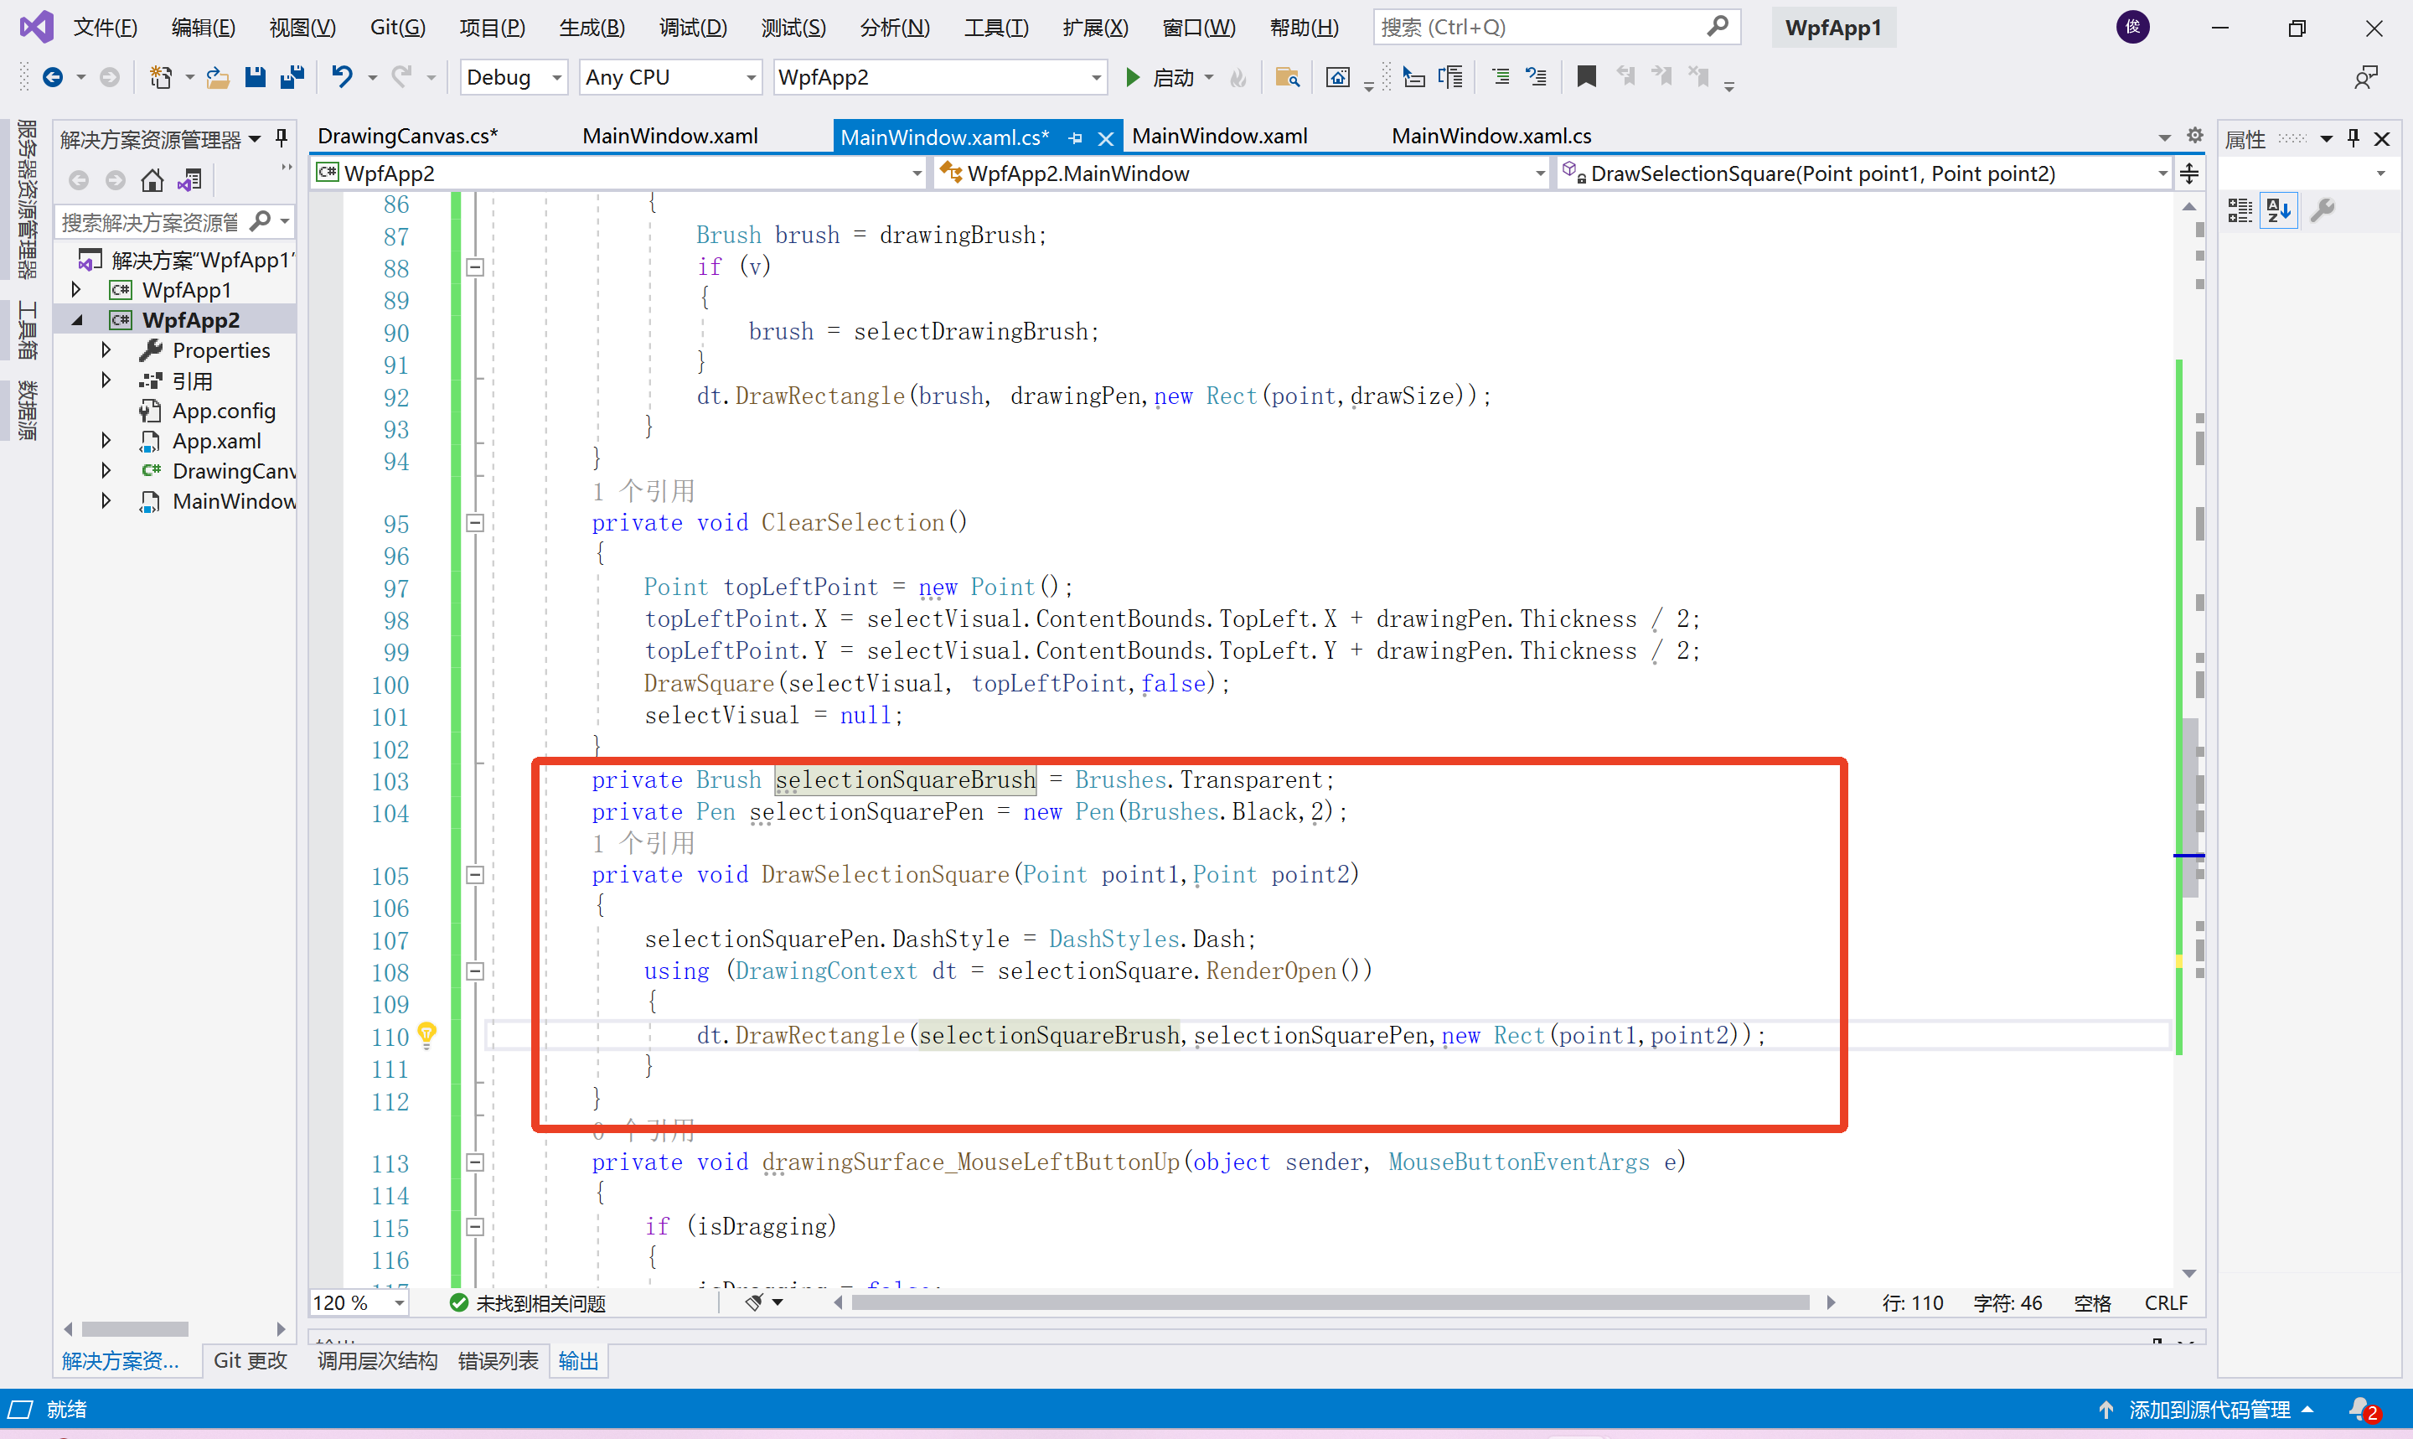The image size is (2413, 1439).
Task: Switch to the DrawingCanvas.cs tab
Action: click(x=407, y=136)
